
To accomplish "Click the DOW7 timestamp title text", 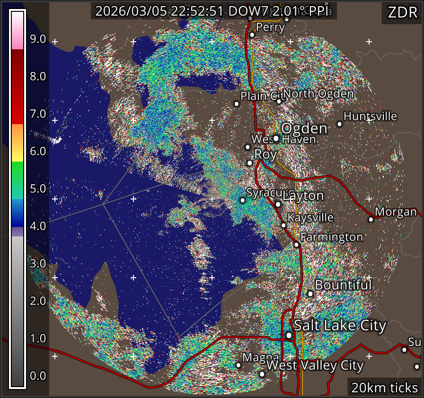I will [x=213, y=11].
